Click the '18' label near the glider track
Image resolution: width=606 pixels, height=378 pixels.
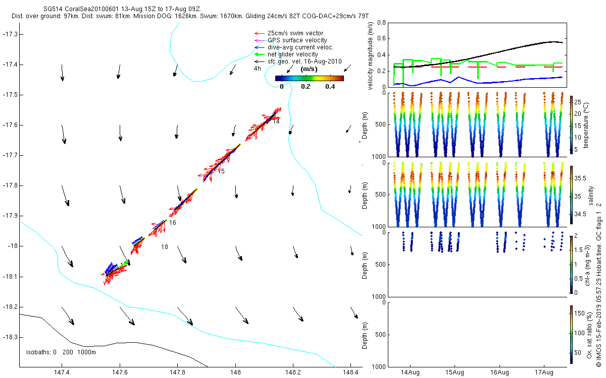[165, 247]
